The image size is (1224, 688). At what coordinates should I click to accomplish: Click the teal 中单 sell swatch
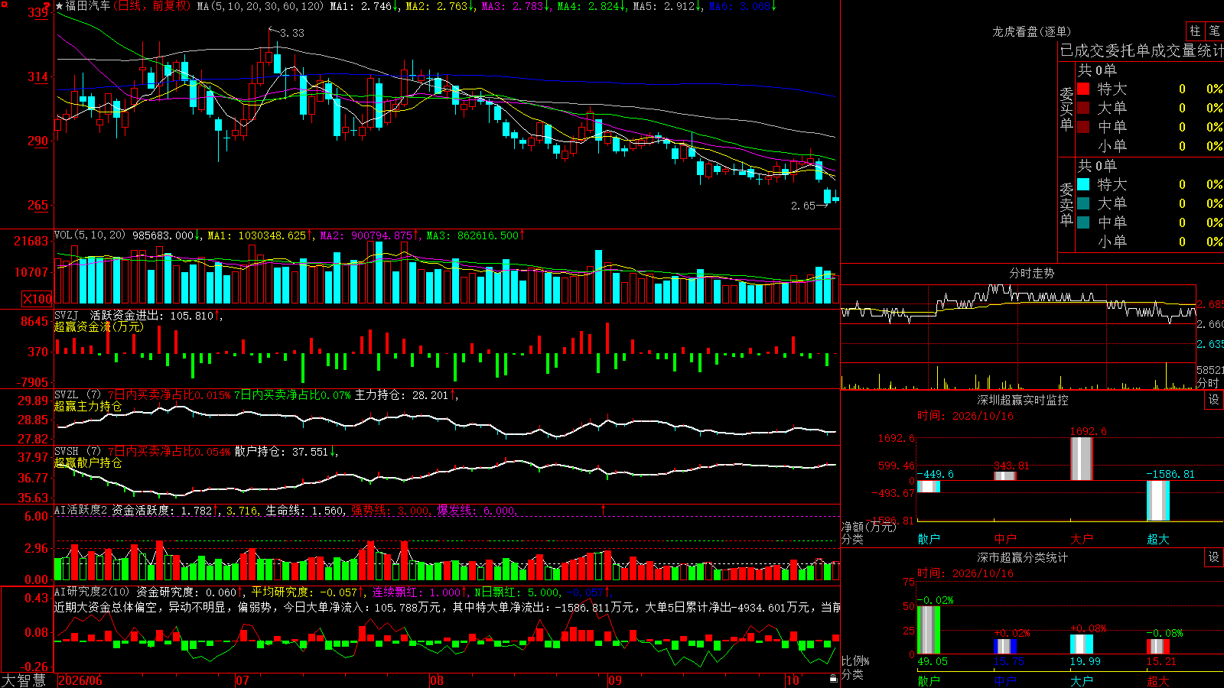(x=1083, y=222)
